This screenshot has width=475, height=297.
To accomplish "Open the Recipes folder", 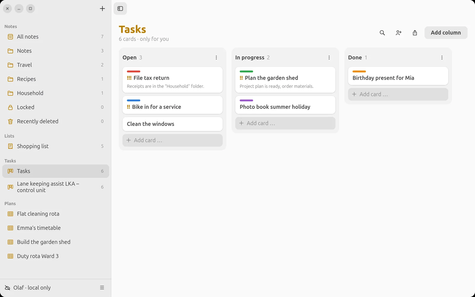I will (56, 79).
